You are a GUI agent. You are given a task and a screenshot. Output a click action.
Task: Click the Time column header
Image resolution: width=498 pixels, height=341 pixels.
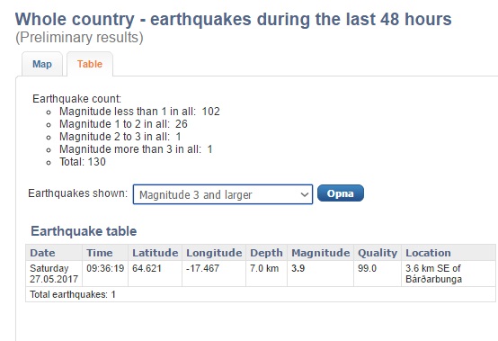point(105,253)
